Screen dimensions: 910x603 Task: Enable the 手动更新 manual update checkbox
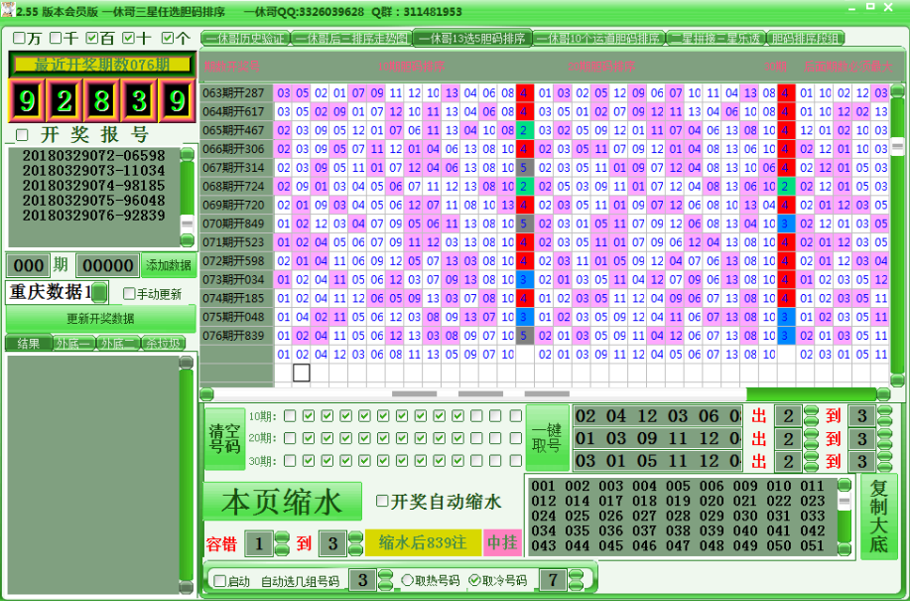129,293
